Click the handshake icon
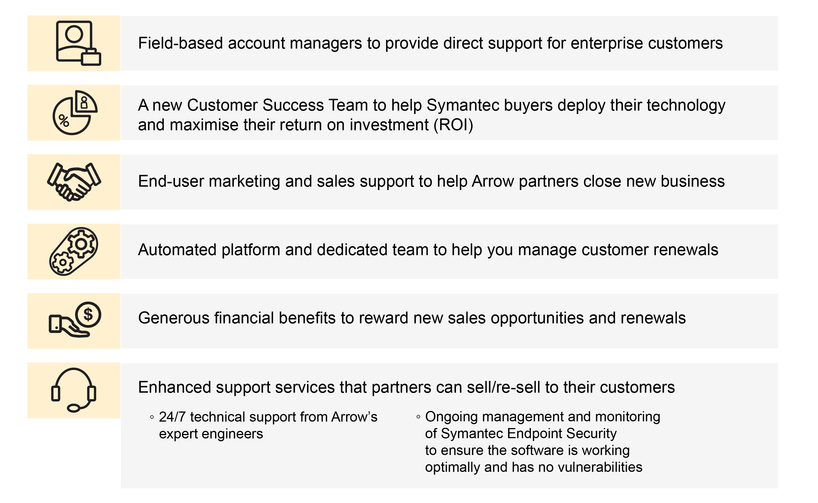818x503 pixels. click(x=74, y=182)
